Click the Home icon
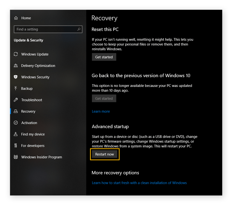 [x=16, y=18]
